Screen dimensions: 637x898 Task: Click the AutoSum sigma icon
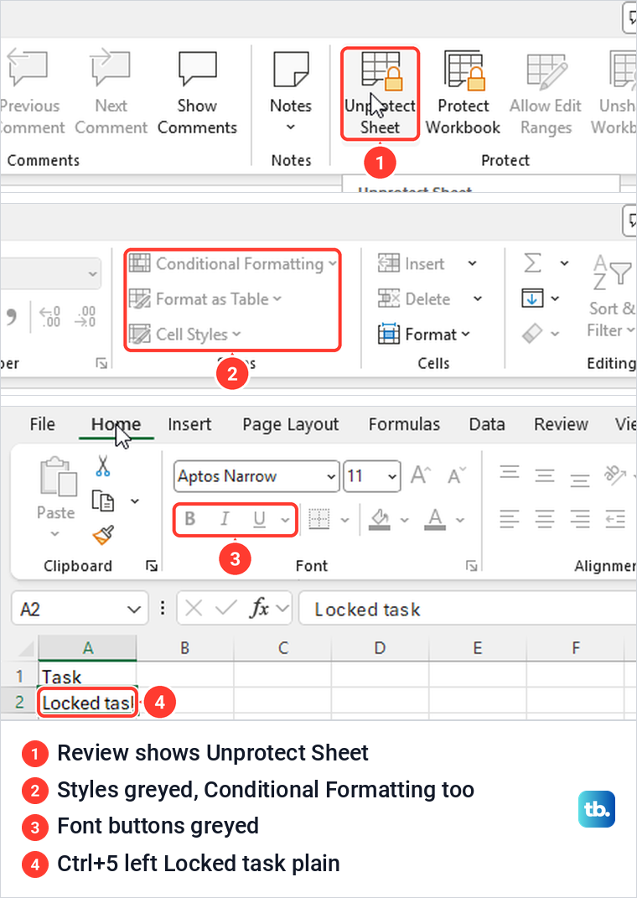pos(533,264)
